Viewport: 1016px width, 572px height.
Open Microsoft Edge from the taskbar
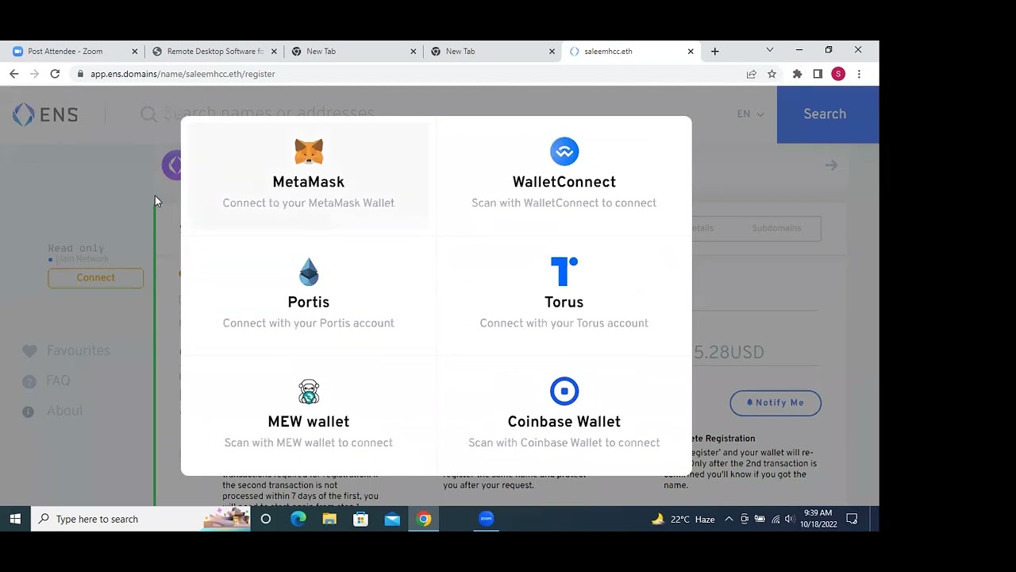[298, 519]
